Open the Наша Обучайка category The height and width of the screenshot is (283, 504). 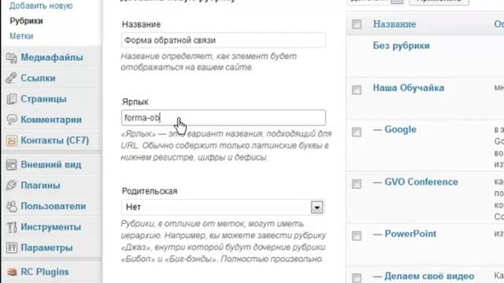409,87
